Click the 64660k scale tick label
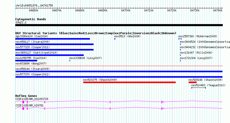 (34, 10)
